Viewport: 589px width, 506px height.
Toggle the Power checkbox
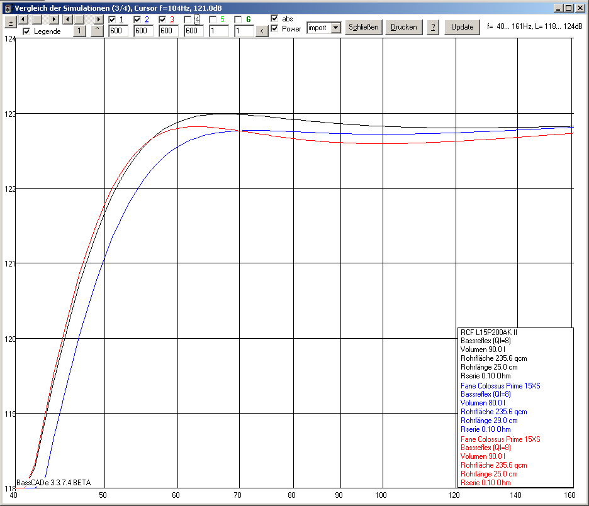[274, 28]
